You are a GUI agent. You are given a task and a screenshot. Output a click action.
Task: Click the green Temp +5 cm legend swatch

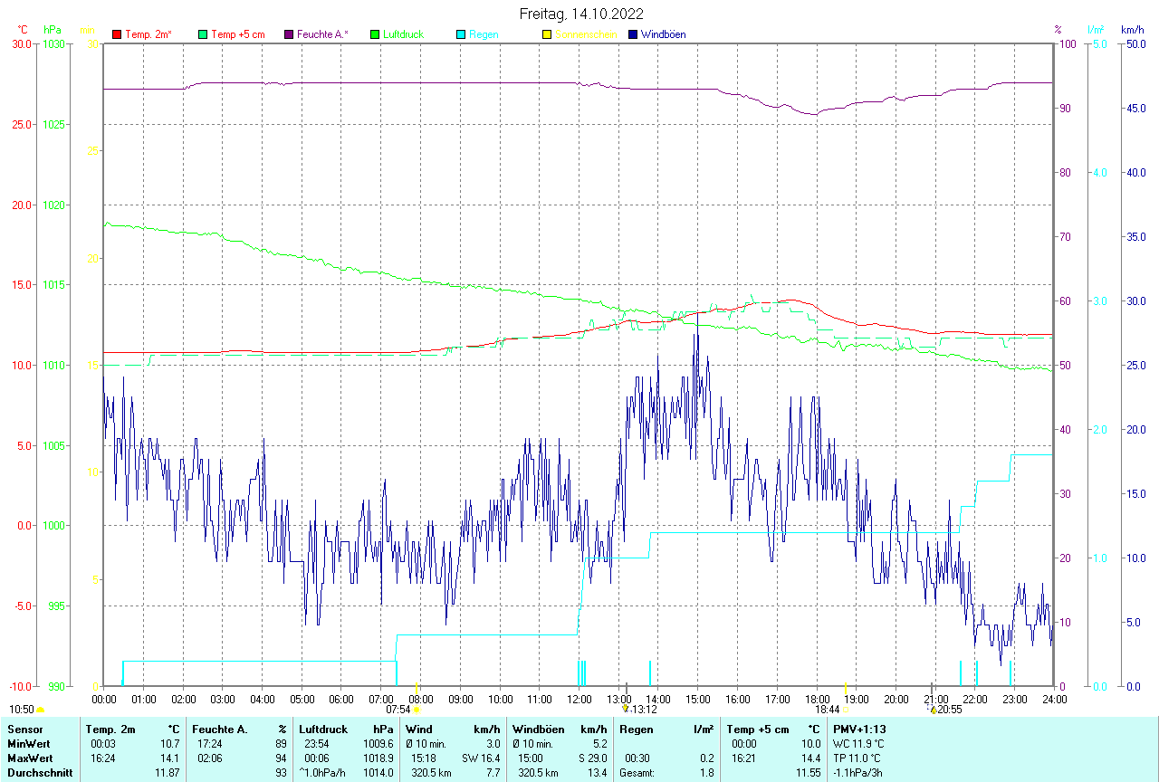pyautogui.click(x=203, y=34)
